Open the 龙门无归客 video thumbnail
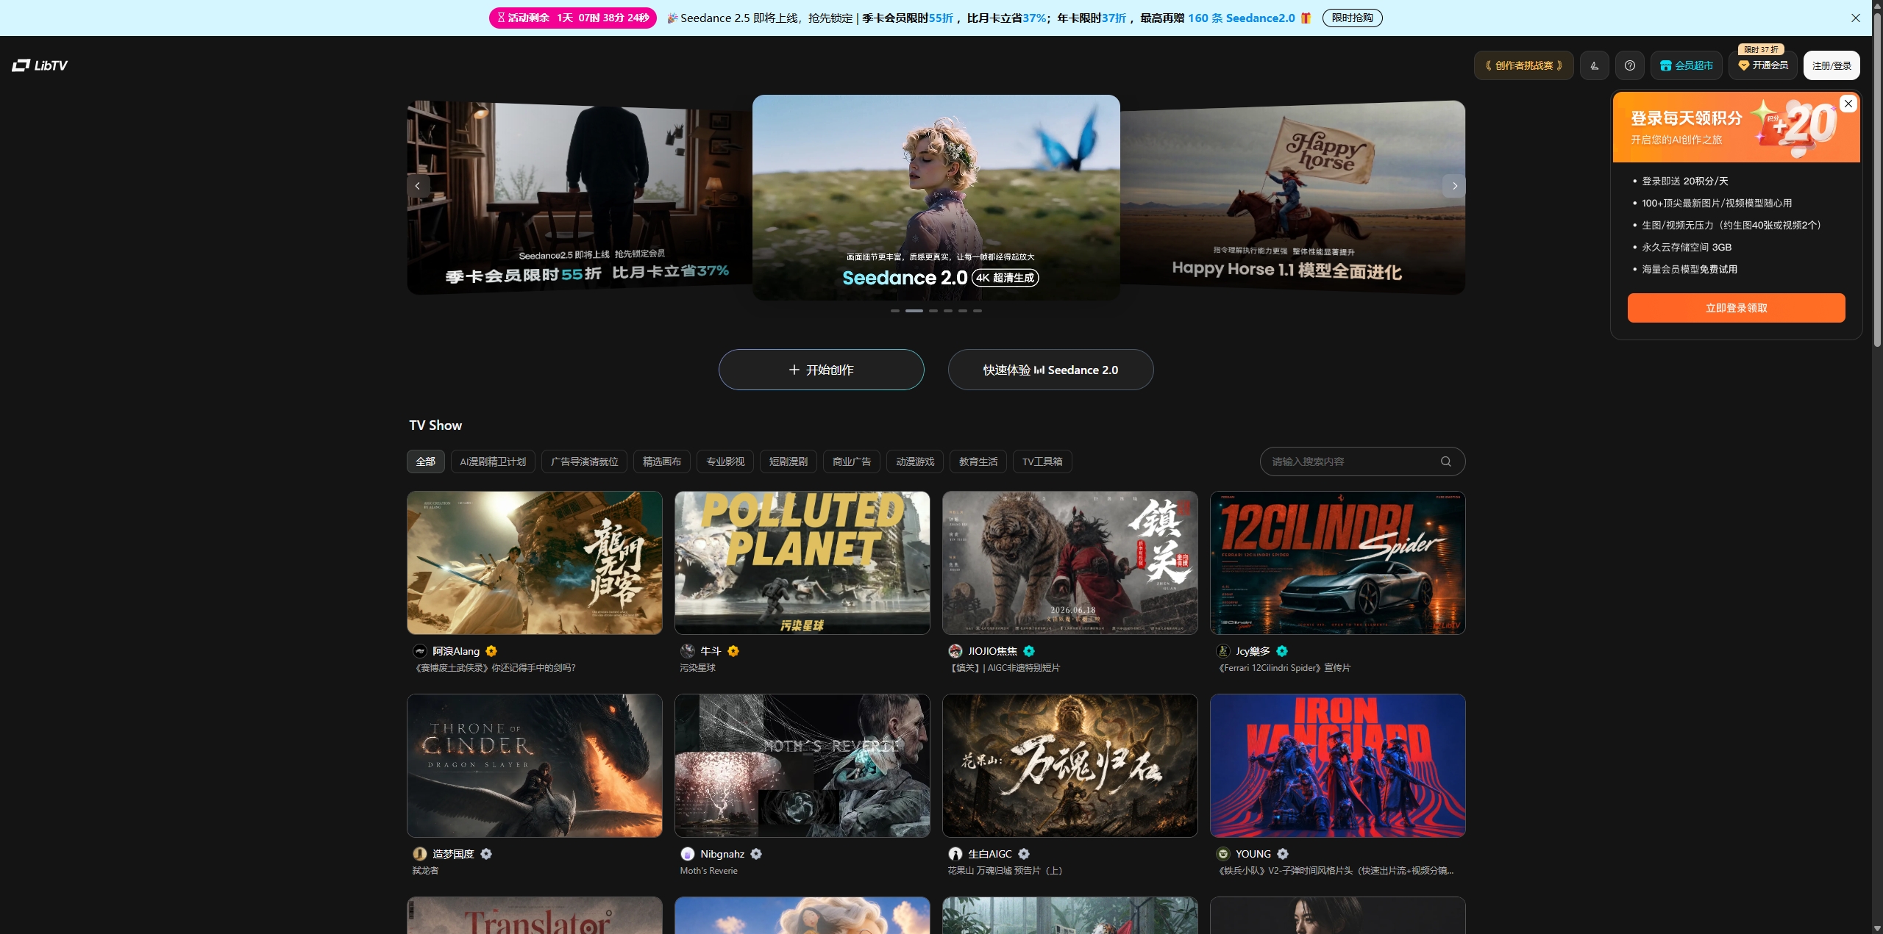Image resolution: width=1883 pixels, height=934 pixels. click(535, 563)
